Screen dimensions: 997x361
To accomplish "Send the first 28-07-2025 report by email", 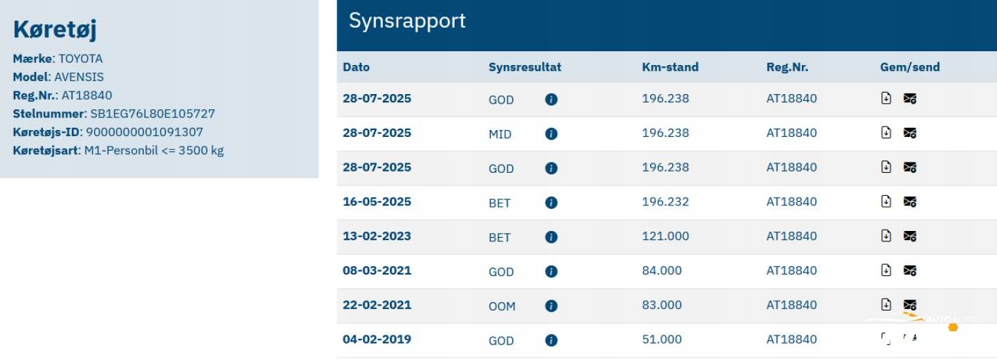I will pyautogui.click(x=910, y=99).
